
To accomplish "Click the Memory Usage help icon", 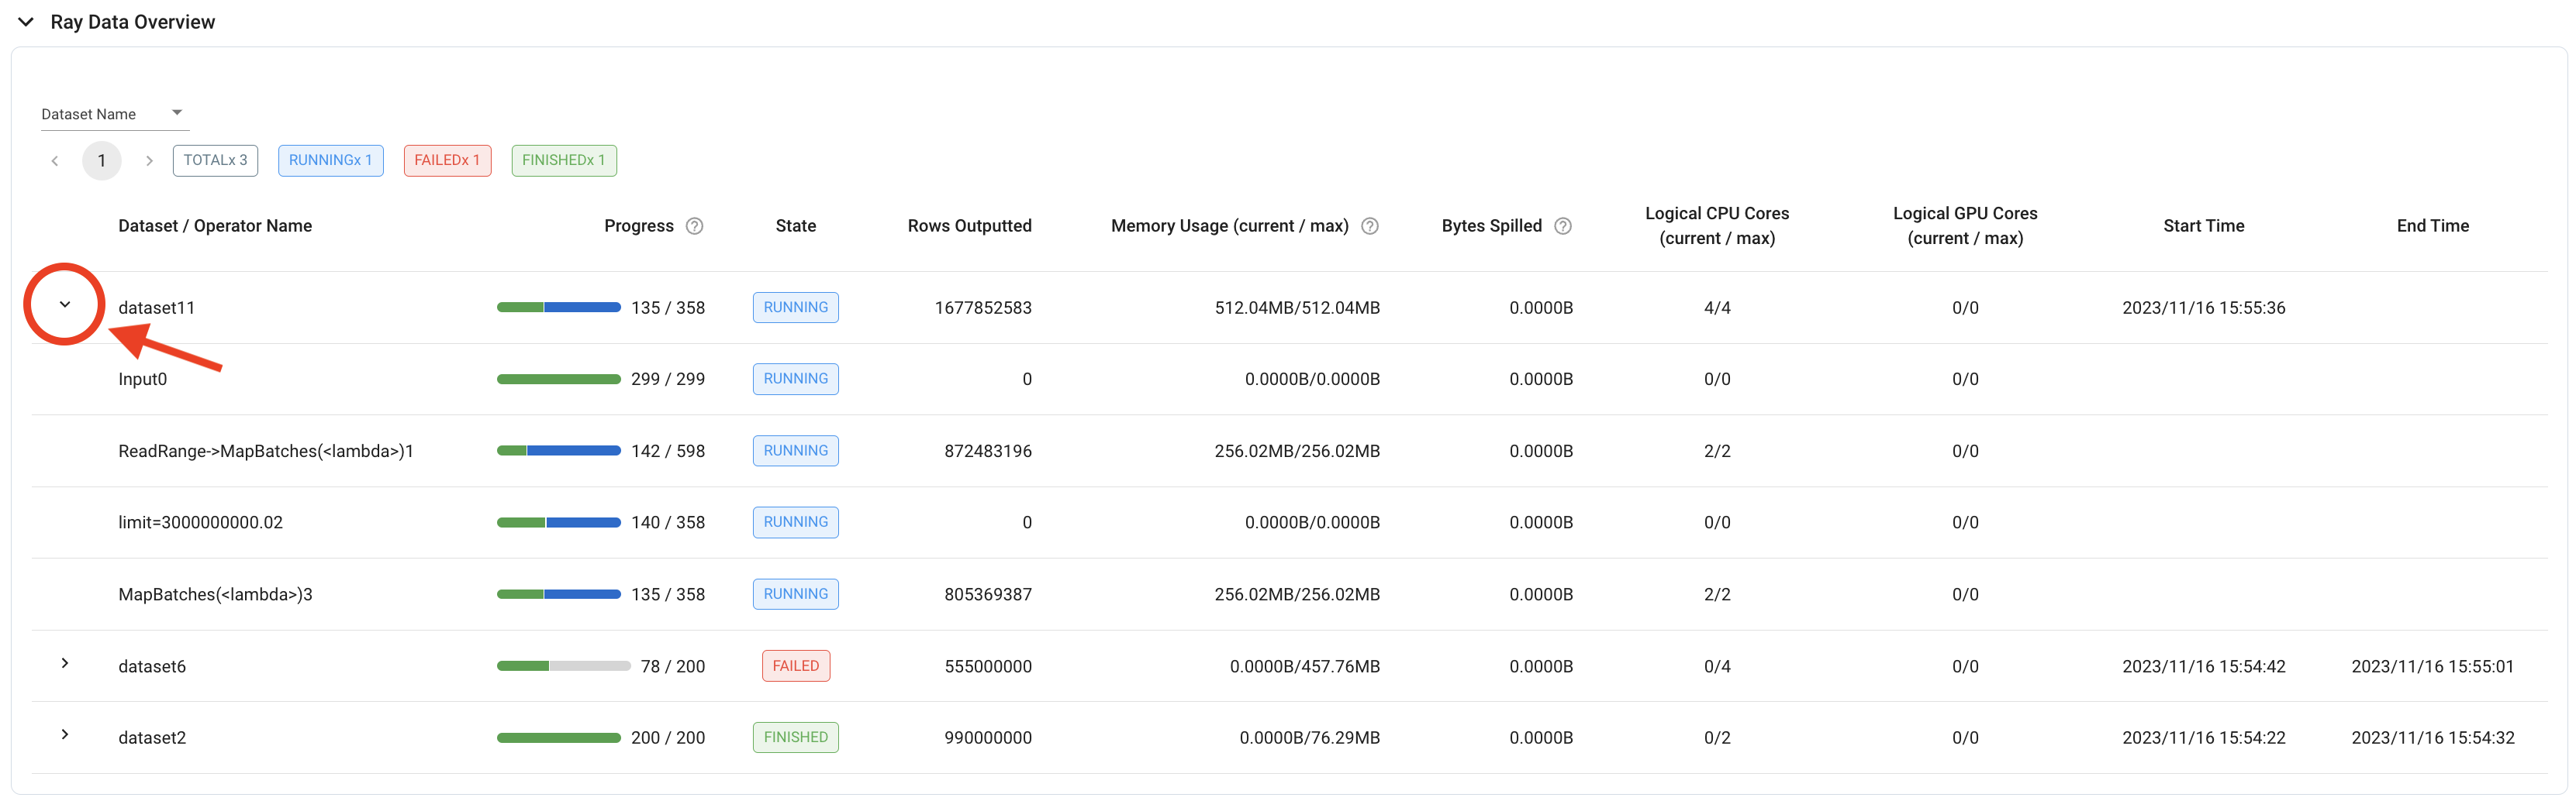I will point(1369,225).
